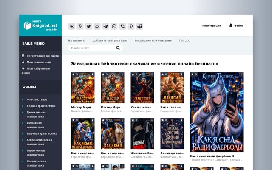Screen dimensions: 272x170
Task: Click the star on the Однажды зол... cover
Action: click(x=163, y=120)
